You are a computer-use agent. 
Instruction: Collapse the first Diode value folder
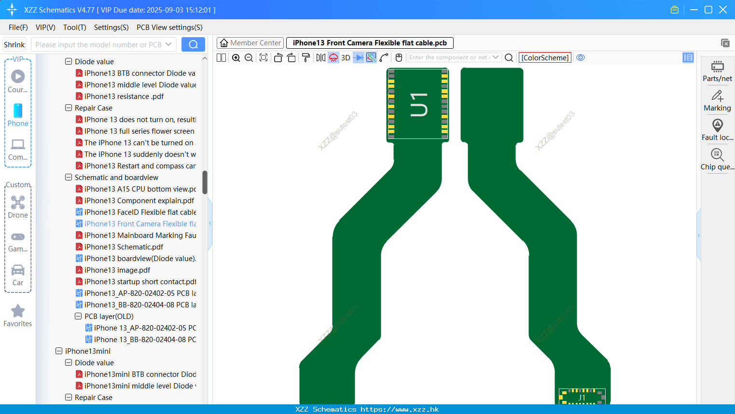[69, 61]
